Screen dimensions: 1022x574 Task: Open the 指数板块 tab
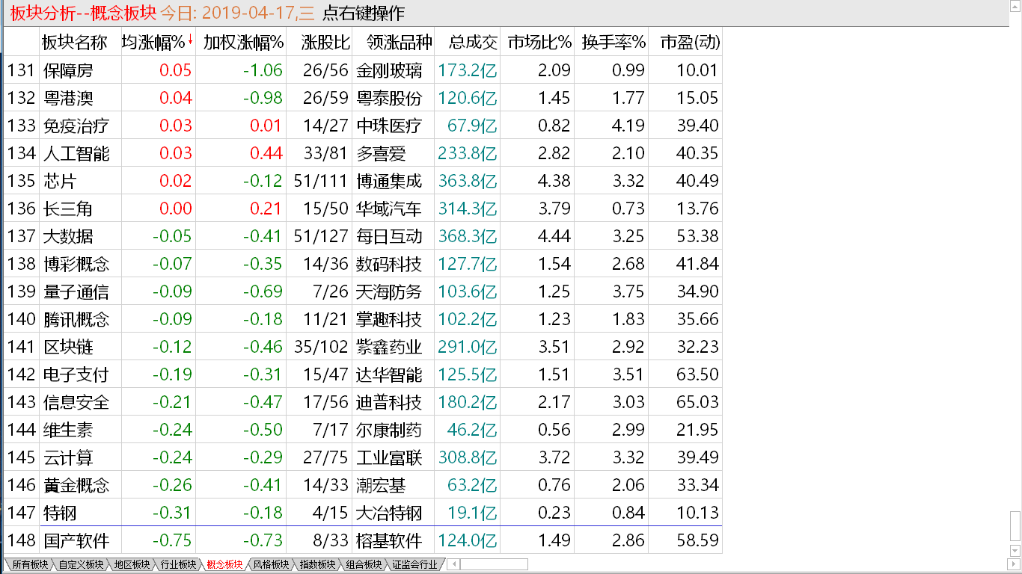[x=316, y=564]
